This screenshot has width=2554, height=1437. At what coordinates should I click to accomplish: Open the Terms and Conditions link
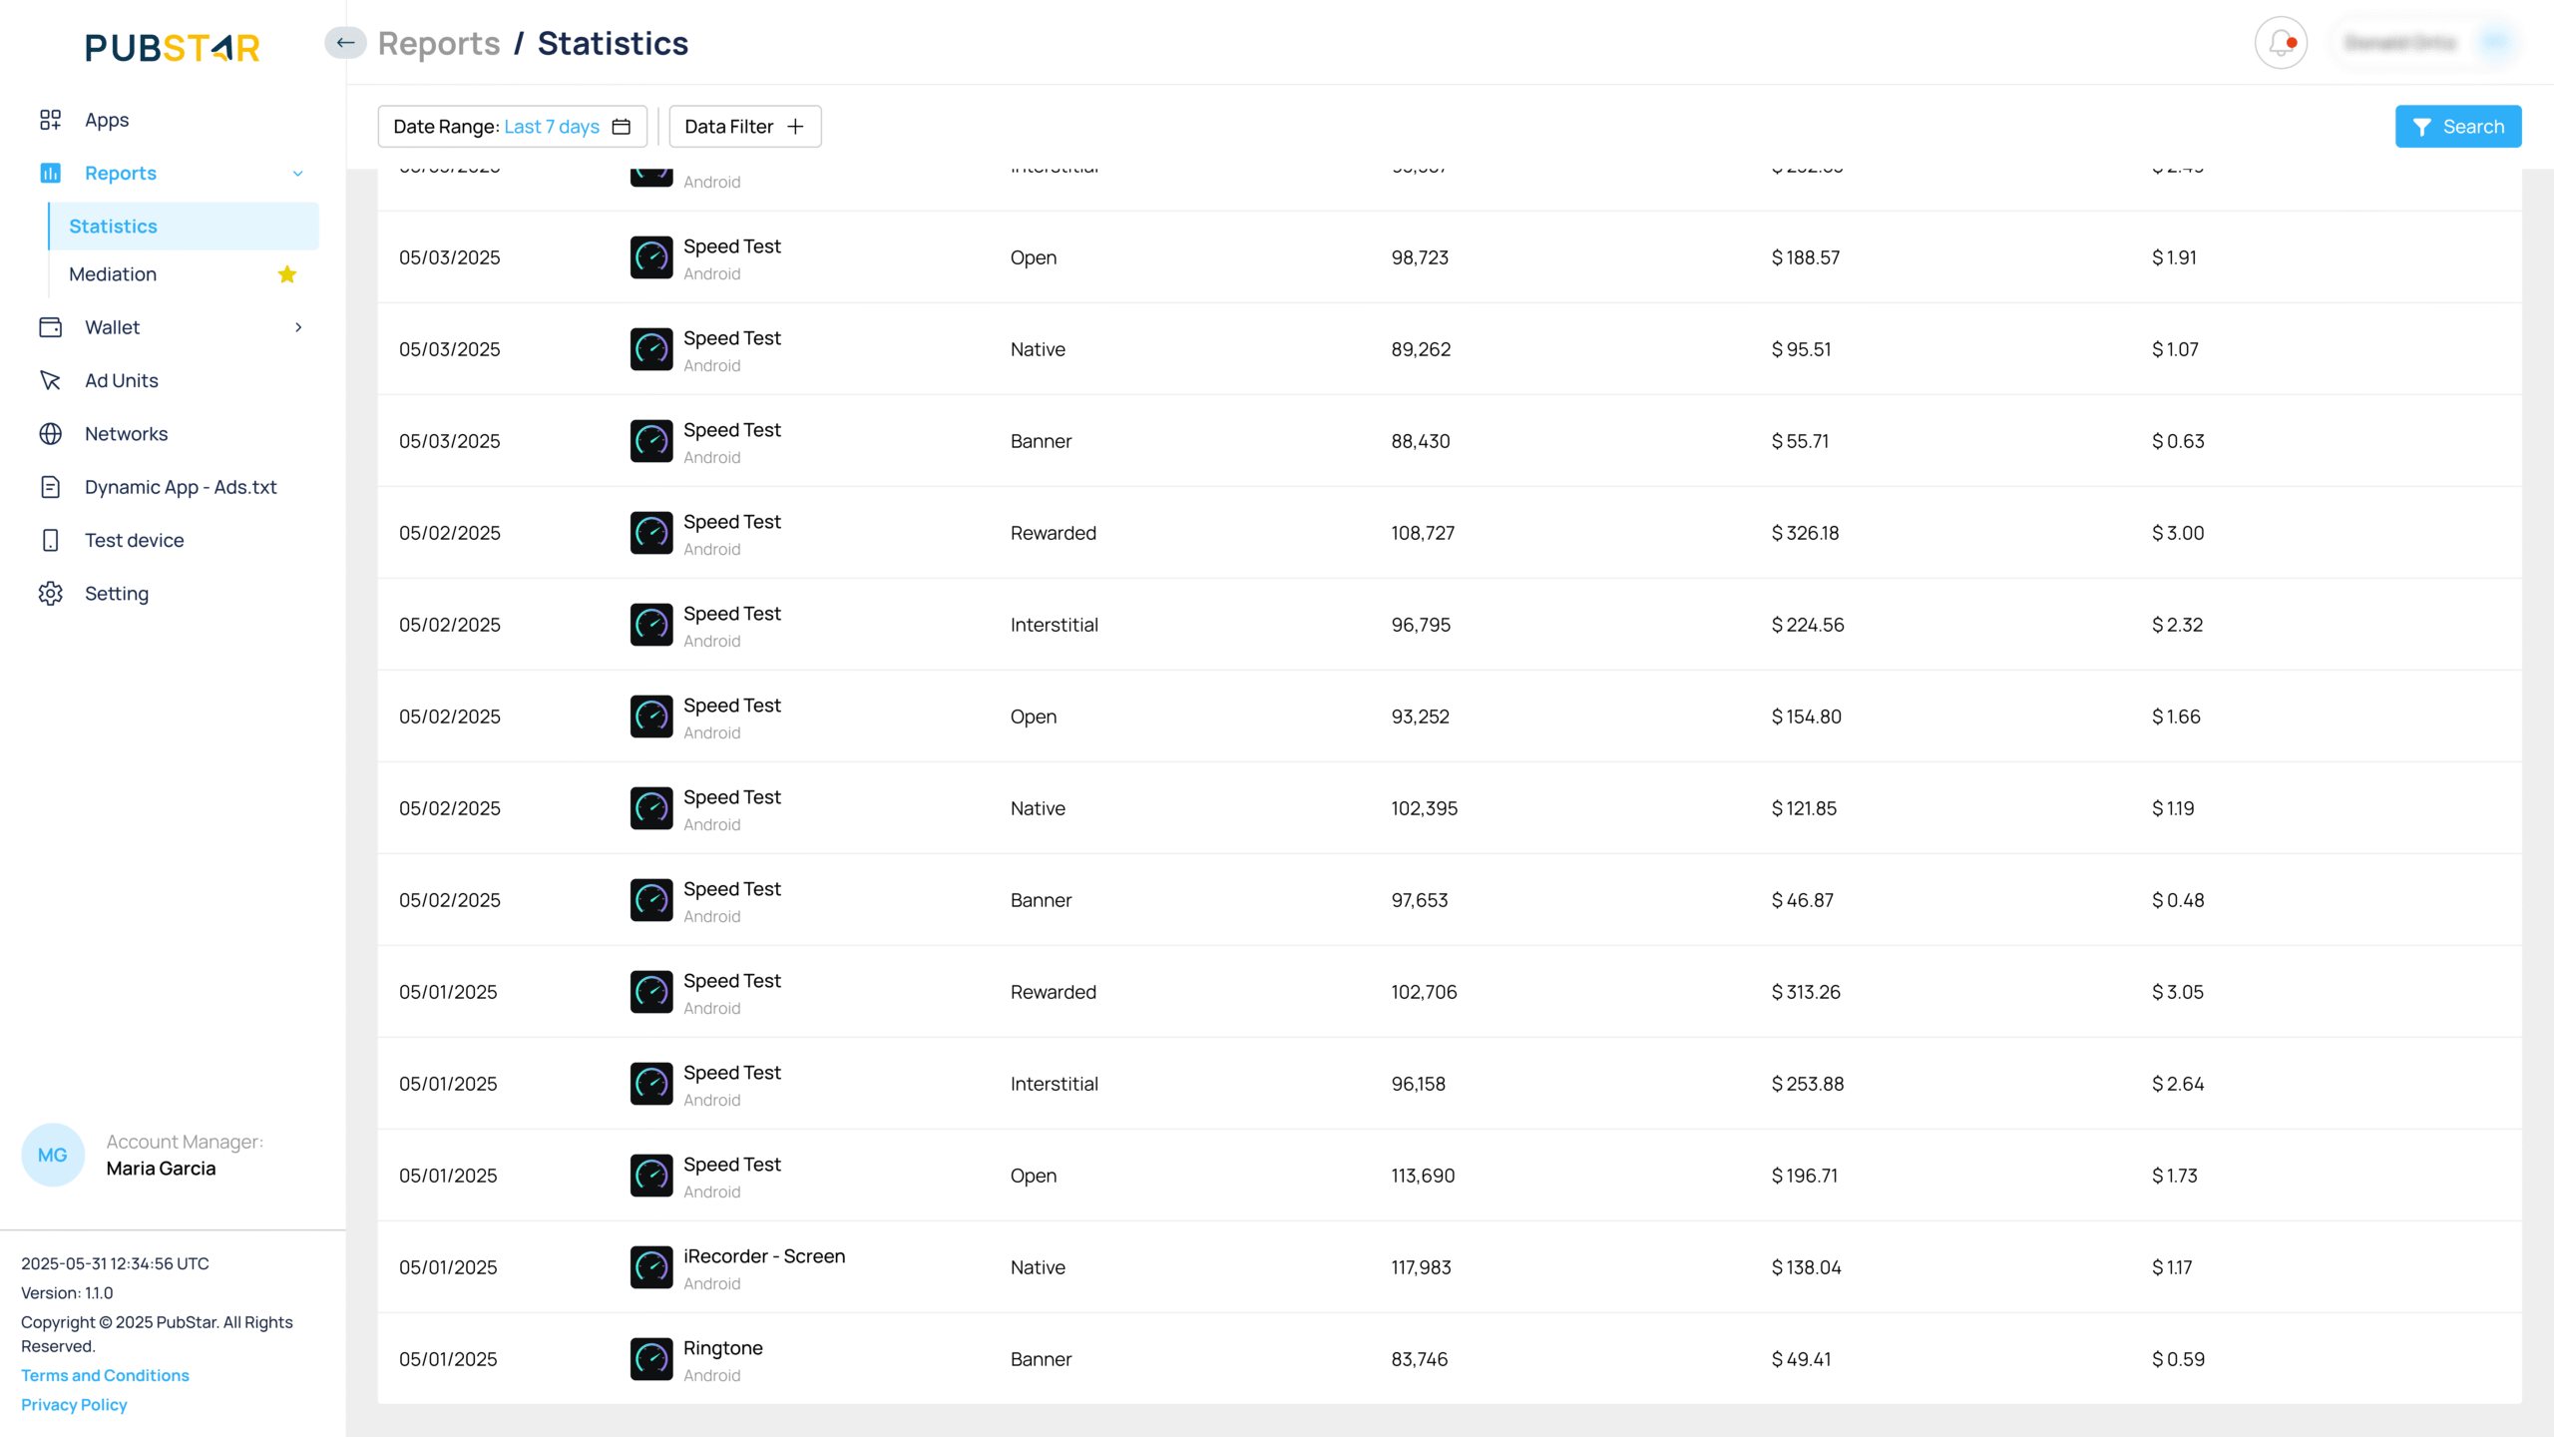coord(105,1375)
